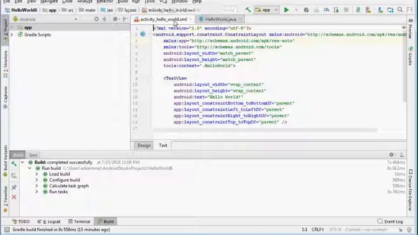Sync project with Gradle files icon
The image size is (418, 235).
358,10
